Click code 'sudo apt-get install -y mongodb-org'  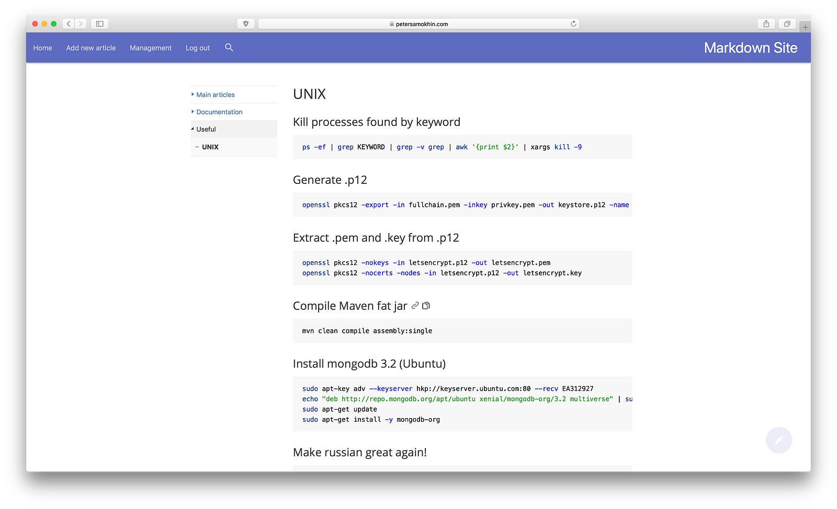[x=371, y=420]
